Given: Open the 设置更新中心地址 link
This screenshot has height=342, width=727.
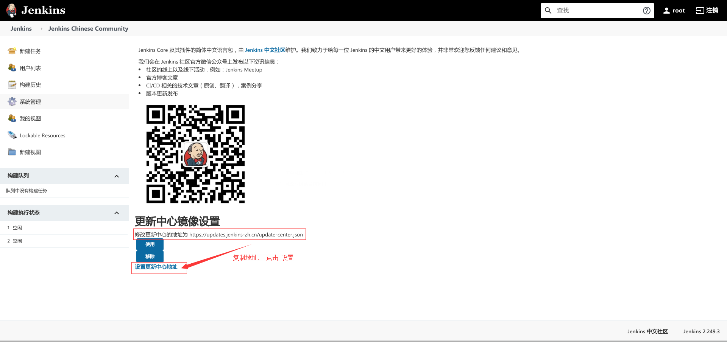Looking at the screenshot, I should point(156,267).
